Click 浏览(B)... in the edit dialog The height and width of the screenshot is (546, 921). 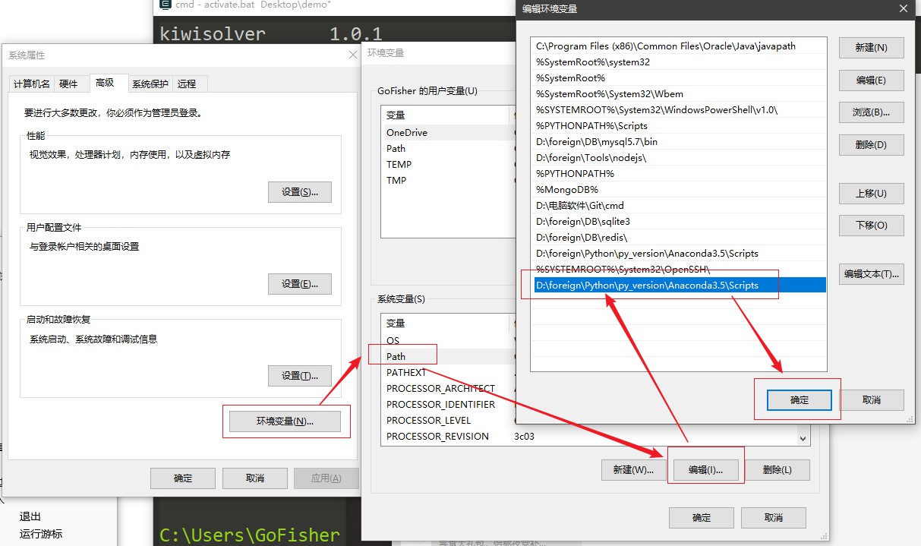click(871, 112)
